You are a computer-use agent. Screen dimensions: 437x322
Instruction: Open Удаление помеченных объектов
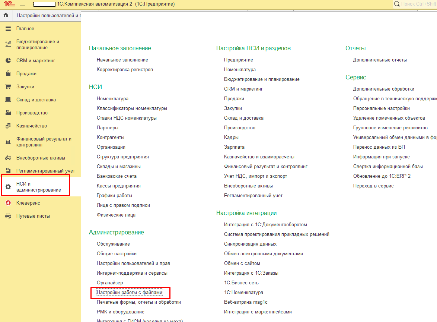389,118
